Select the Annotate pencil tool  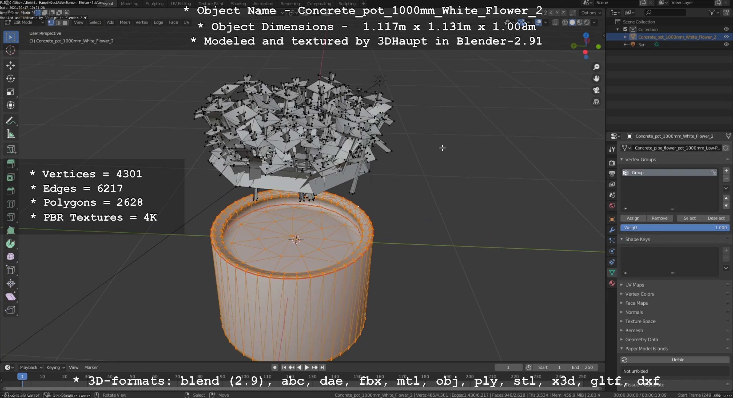11,121
